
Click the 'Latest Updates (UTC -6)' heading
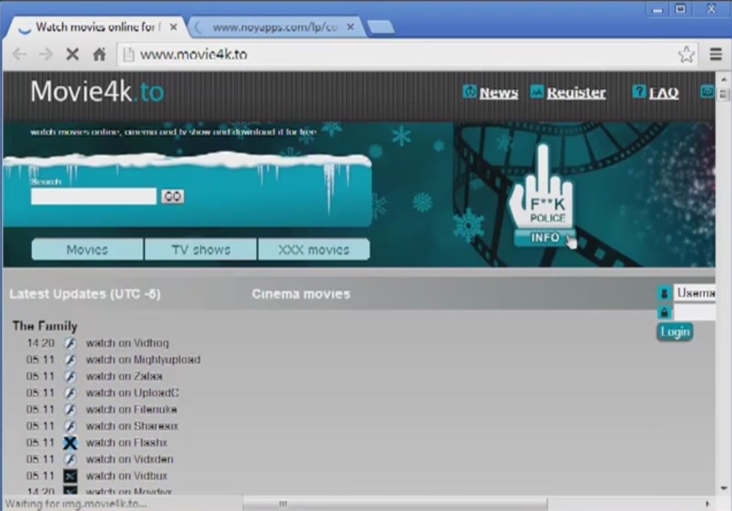(x=85, y=294)
